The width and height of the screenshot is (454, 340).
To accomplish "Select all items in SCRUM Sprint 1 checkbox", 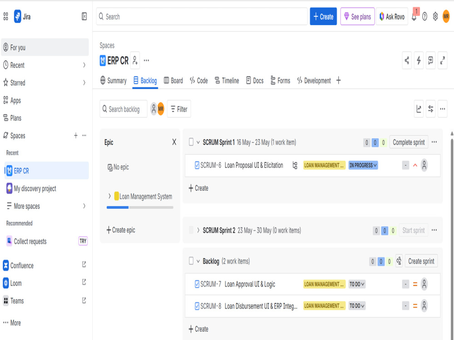I will coord(191,142).
